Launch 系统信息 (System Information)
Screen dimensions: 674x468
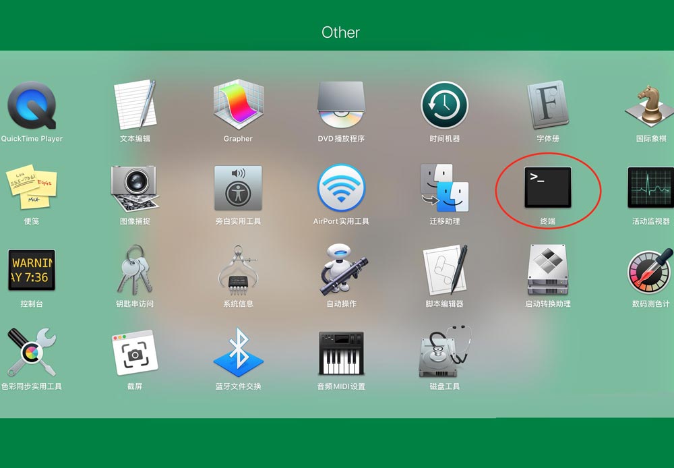pos(238,269)
